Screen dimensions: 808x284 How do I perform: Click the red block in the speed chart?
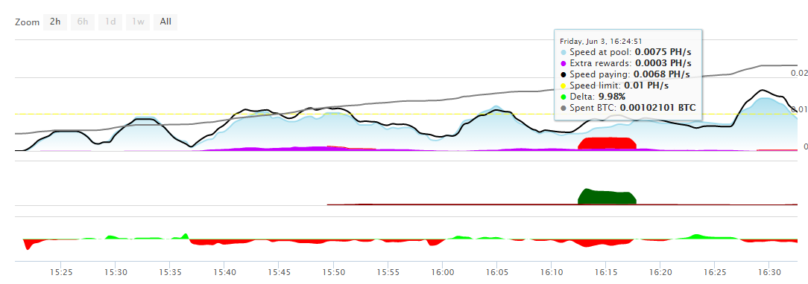pyautogui.click(x=607, y=143)
